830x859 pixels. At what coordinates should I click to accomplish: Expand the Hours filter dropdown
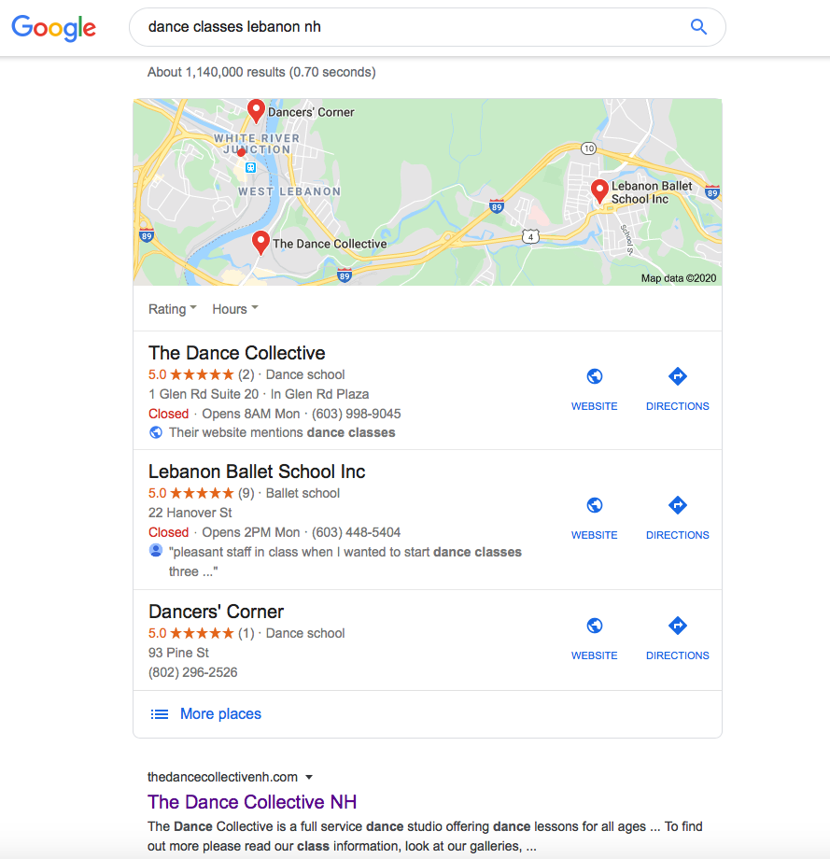click(235, 309)
